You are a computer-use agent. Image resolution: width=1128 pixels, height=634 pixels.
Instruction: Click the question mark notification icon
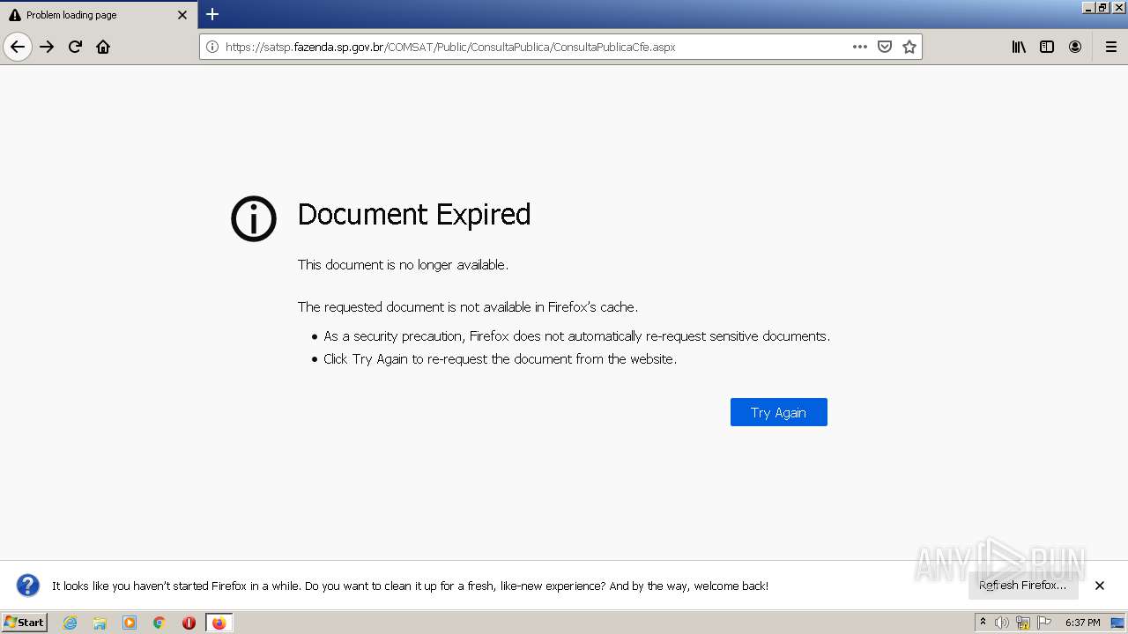coord(28,585)
